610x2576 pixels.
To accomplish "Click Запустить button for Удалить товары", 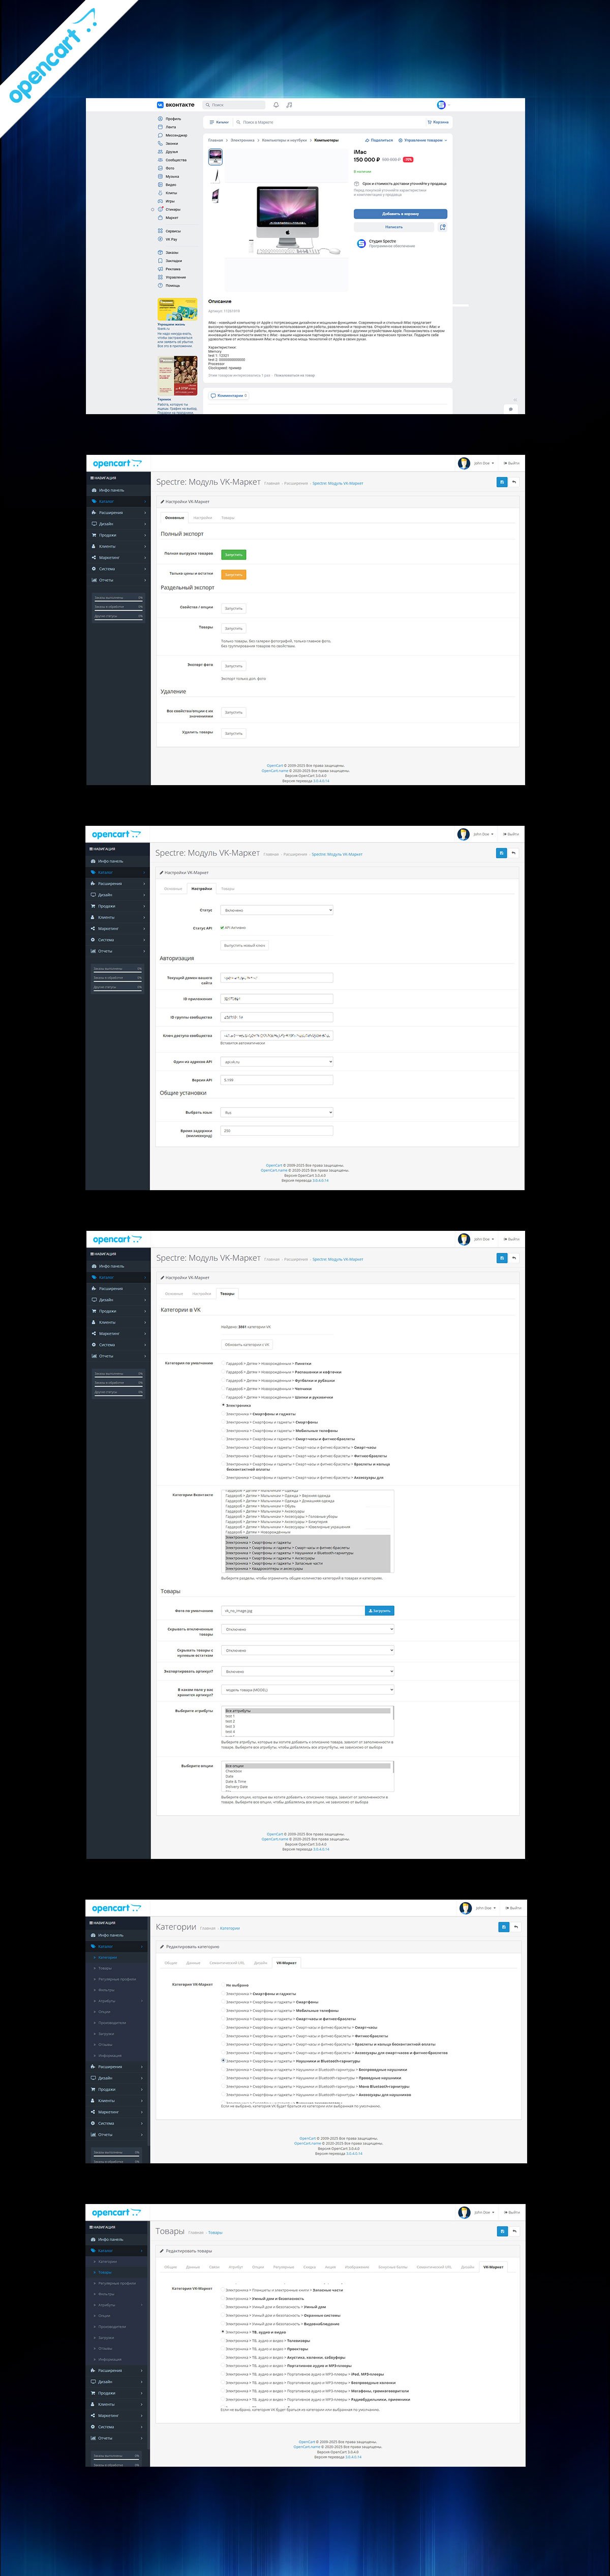I will click(x=233, y=733).
